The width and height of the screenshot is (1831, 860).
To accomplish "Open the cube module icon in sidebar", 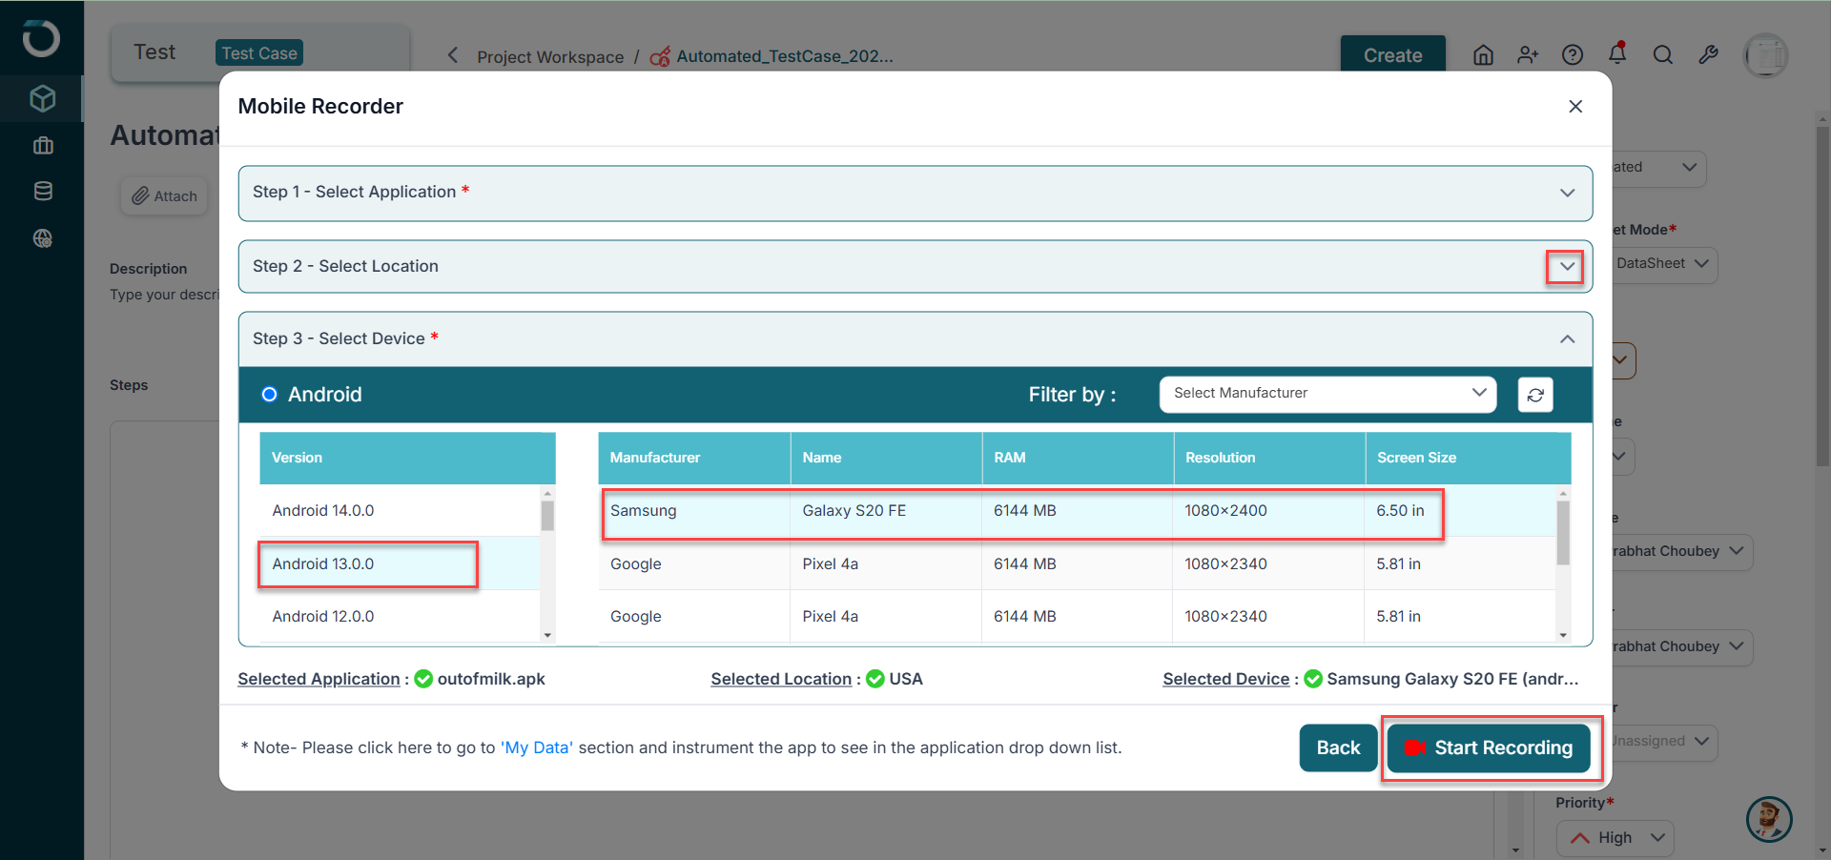I will tap(42, 98).
